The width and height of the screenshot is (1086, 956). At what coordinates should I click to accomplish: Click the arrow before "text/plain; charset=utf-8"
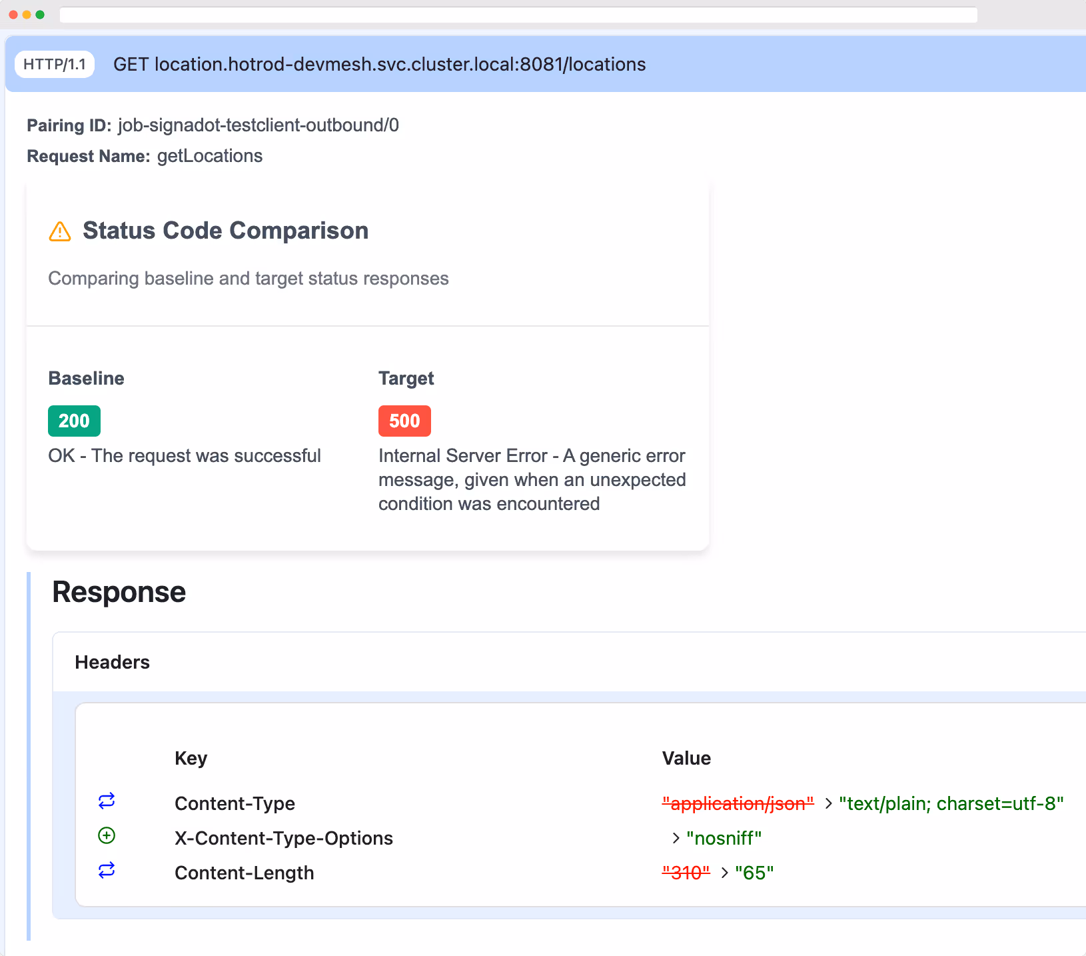pos(828,804)
